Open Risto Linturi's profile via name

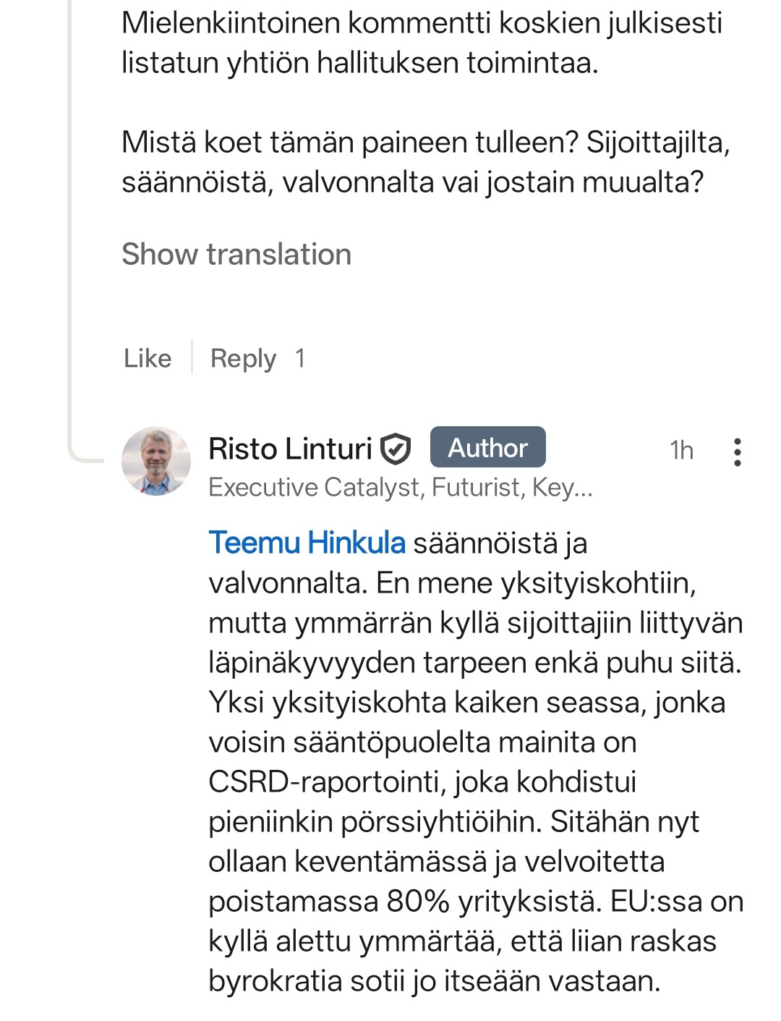pyautogui.click(x=290, y=449)
